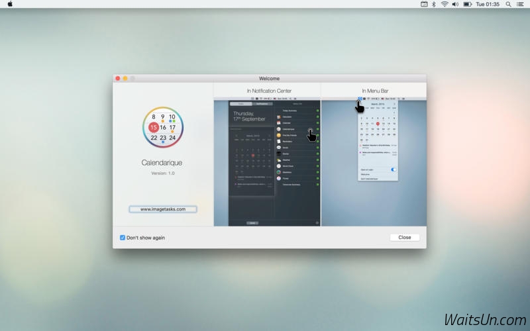Open the Apple menu
Screen dimensions: 530x331
coord(10,4)
